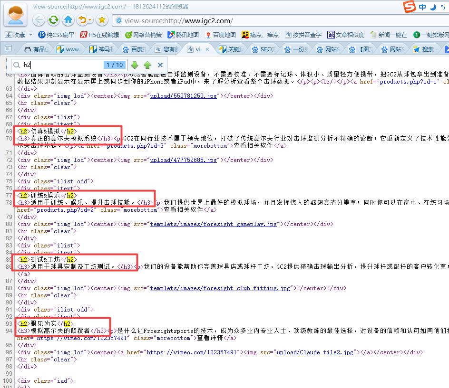Click the undo/restore closed tab icon

point(82,20)
